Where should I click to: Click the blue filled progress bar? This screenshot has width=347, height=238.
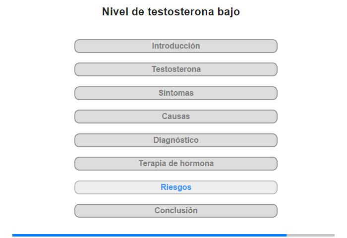149,235
